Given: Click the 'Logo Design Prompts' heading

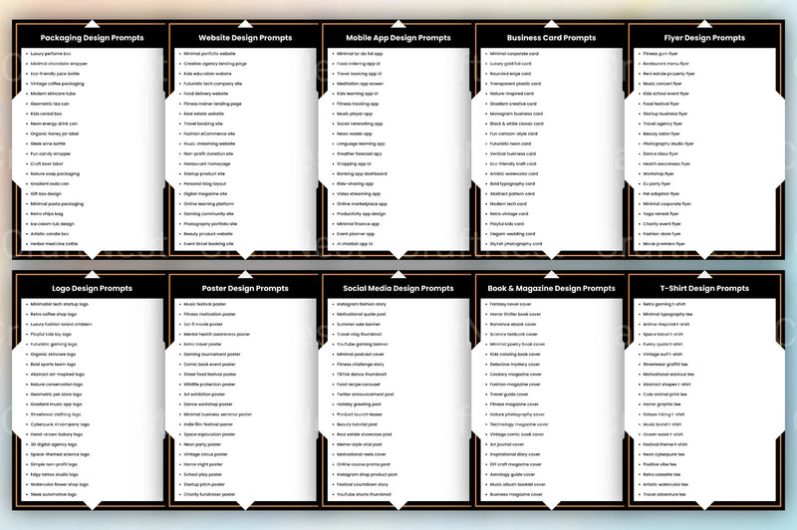Looking at the screenshot, I should pyautogui.click(x=92, y=288).
